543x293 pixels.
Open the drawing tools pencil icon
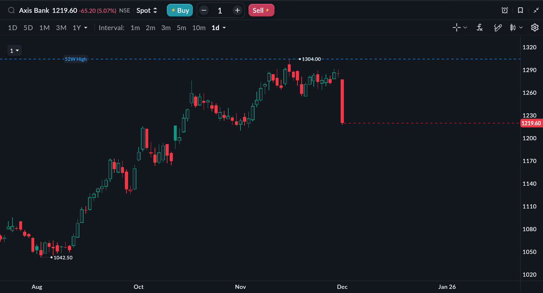498,28
